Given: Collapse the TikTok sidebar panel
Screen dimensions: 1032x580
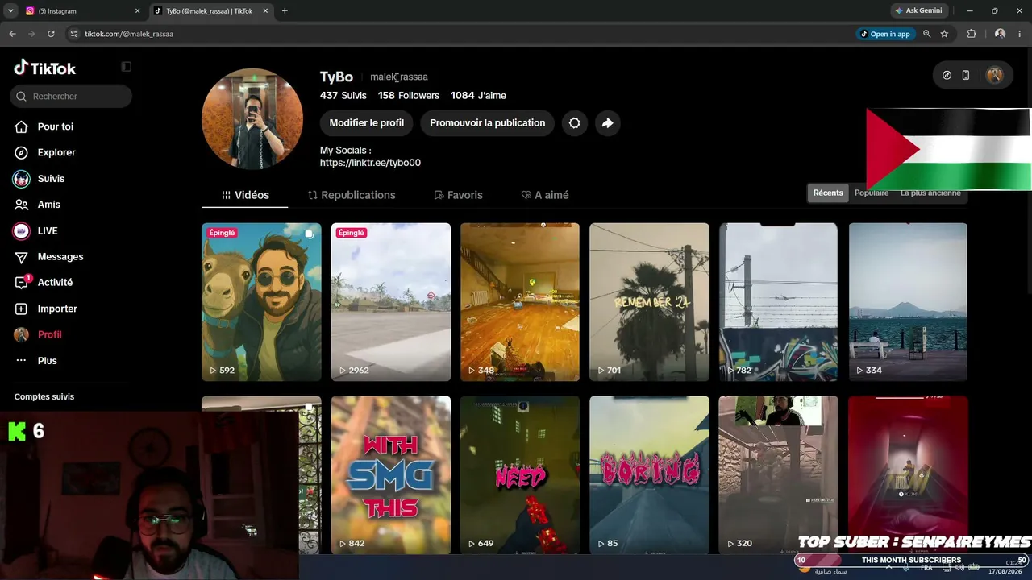Looking at the screenshot, I should coord(126,67).
